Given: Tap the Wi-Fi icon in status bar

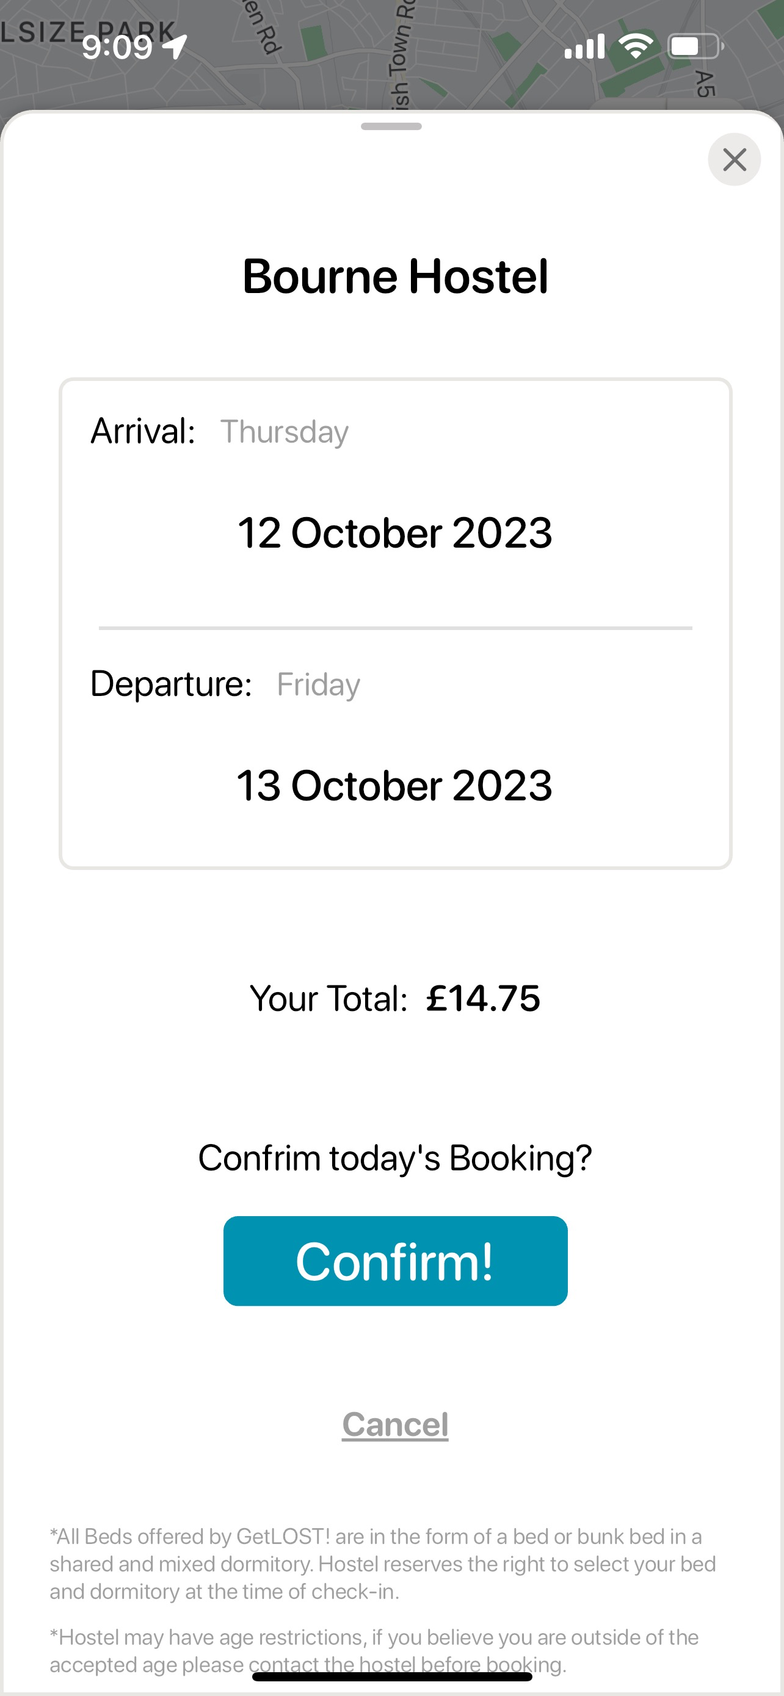Looking at the screenshot, I should pos(635,46).
